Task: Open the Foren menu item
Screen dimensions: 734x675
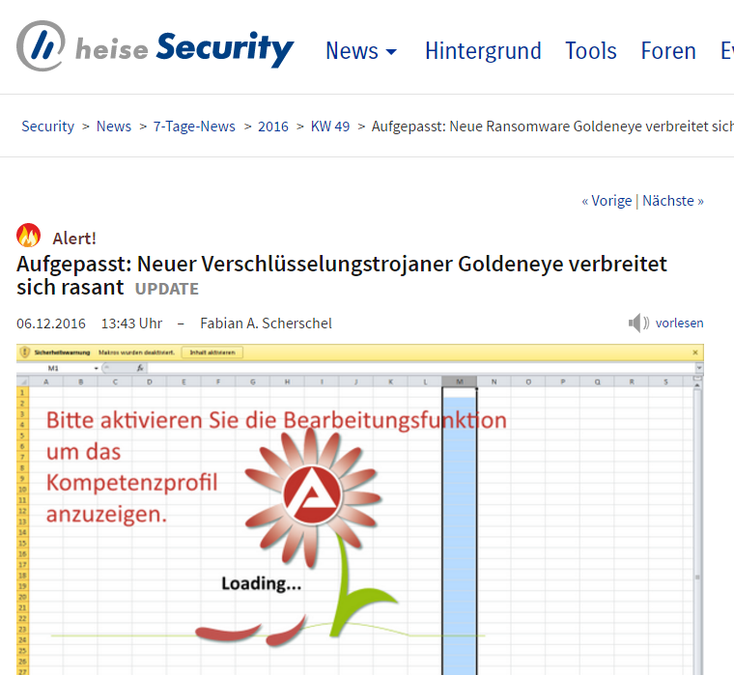Action: (x=668, y=51)
